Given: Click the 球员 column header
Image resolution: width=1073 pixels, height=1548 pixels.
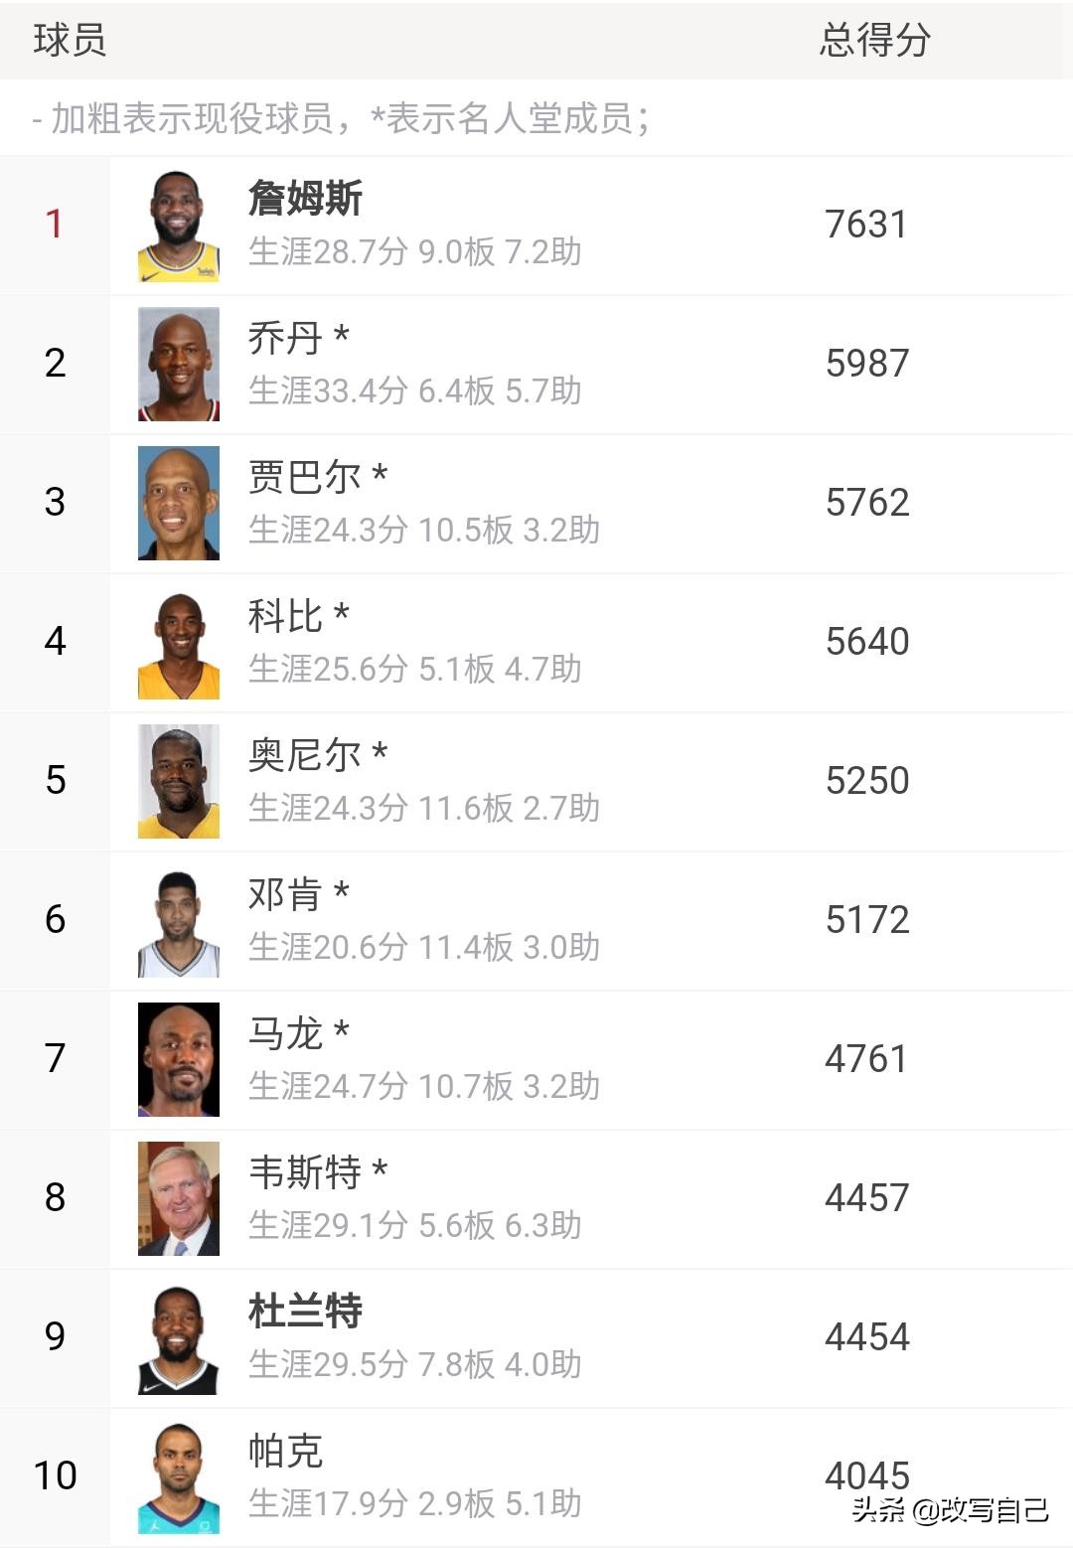Looking at the screenshot, I should pyautogui.click(x=70, y=41).
